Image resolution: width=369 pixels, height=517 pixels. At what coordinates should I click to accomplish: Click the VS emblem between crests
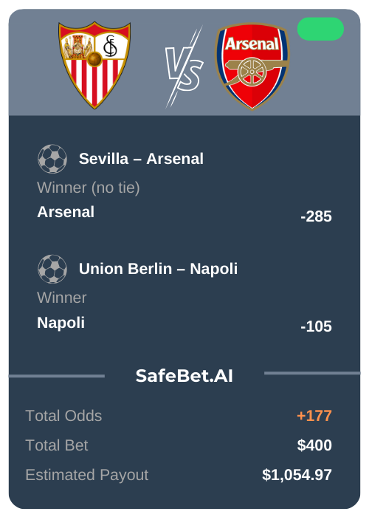(x=184, y=67)
